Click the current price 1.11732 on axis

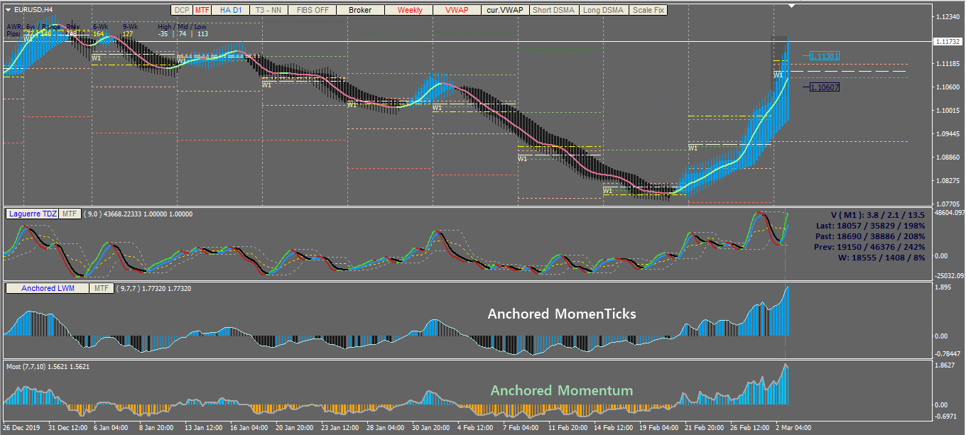tap(948, 42)
